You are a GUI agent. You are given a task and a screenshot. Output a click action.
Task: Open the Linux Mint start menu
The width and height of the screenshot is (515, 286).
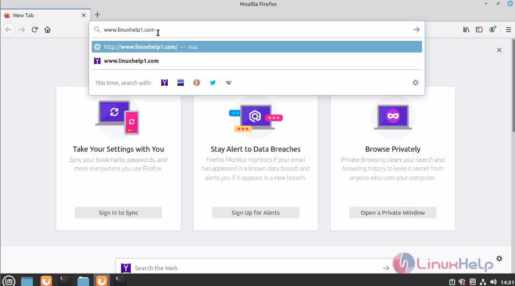pyautogui.click(x=9, y=281)
